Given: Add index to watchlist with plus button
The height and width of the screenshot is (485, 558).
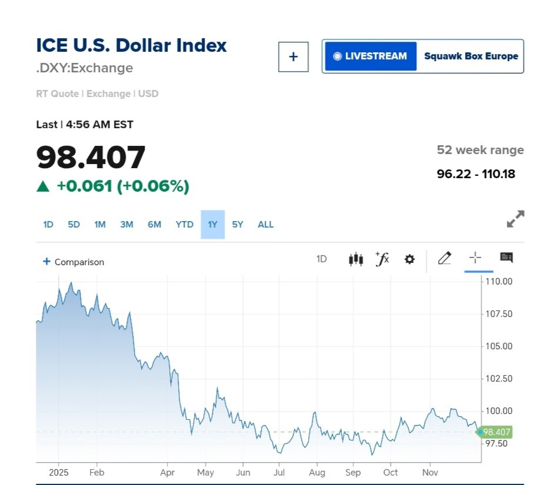Looking at the screenshot, I should (293, 56).
